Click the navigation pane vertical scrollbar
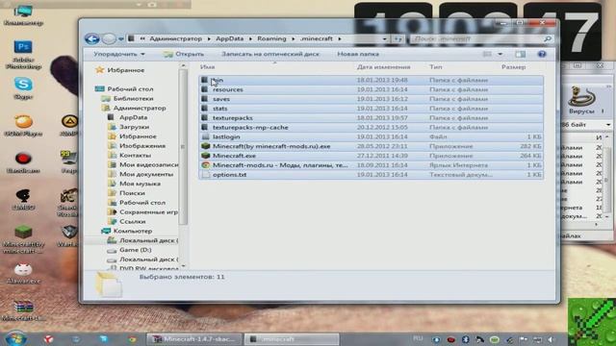 183,146
